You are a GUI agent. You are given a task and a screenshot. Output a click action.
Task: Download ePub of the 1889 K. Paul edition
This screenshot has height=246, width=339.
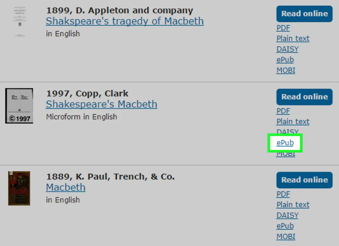285,226
